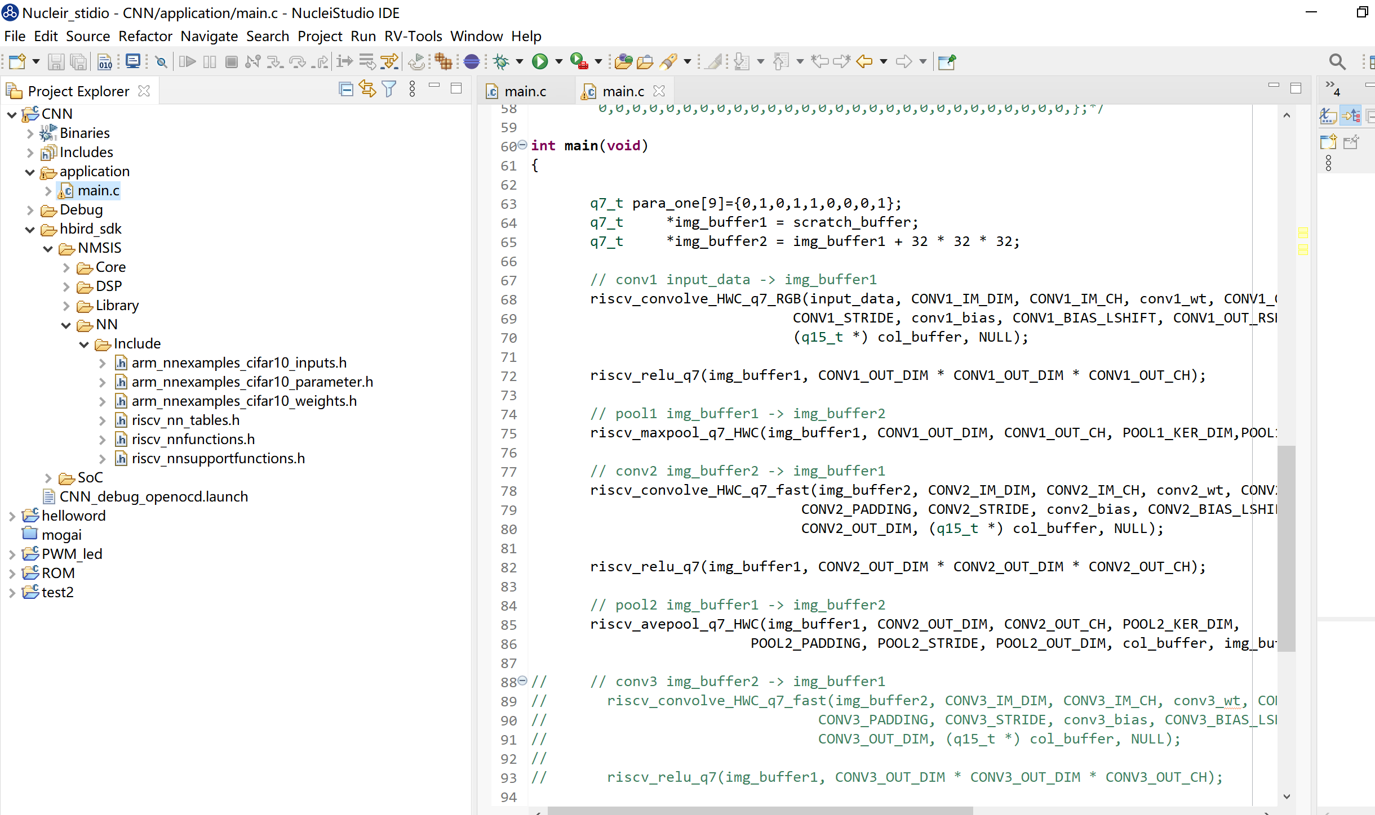Click the Project Explorer filter funnel icon
This screenshot has height=815, width=1375.
[389, 89]
